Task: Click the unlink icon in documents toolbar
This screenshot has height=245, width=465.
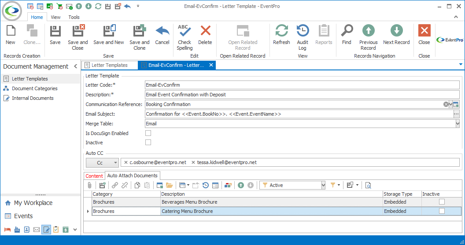Action: (x=125, y=186)
